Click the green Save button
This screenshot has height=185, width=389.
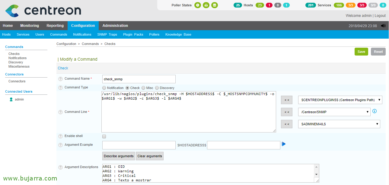(x=361, y=52)
